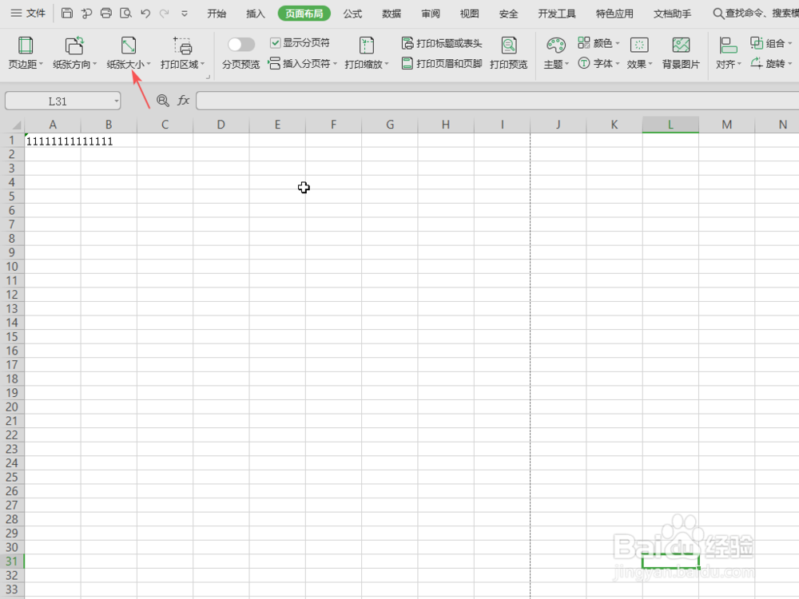Screen dimensions: 799x599
Task: Click 打印页眉和页脚 header and footer
Action: coord(441,64)
